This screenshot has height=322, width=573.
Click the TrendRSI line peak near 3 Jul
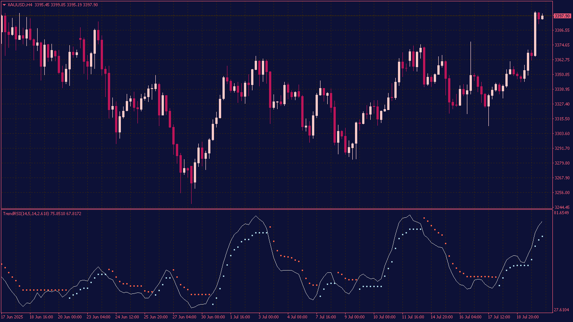(x=256, y=216)
